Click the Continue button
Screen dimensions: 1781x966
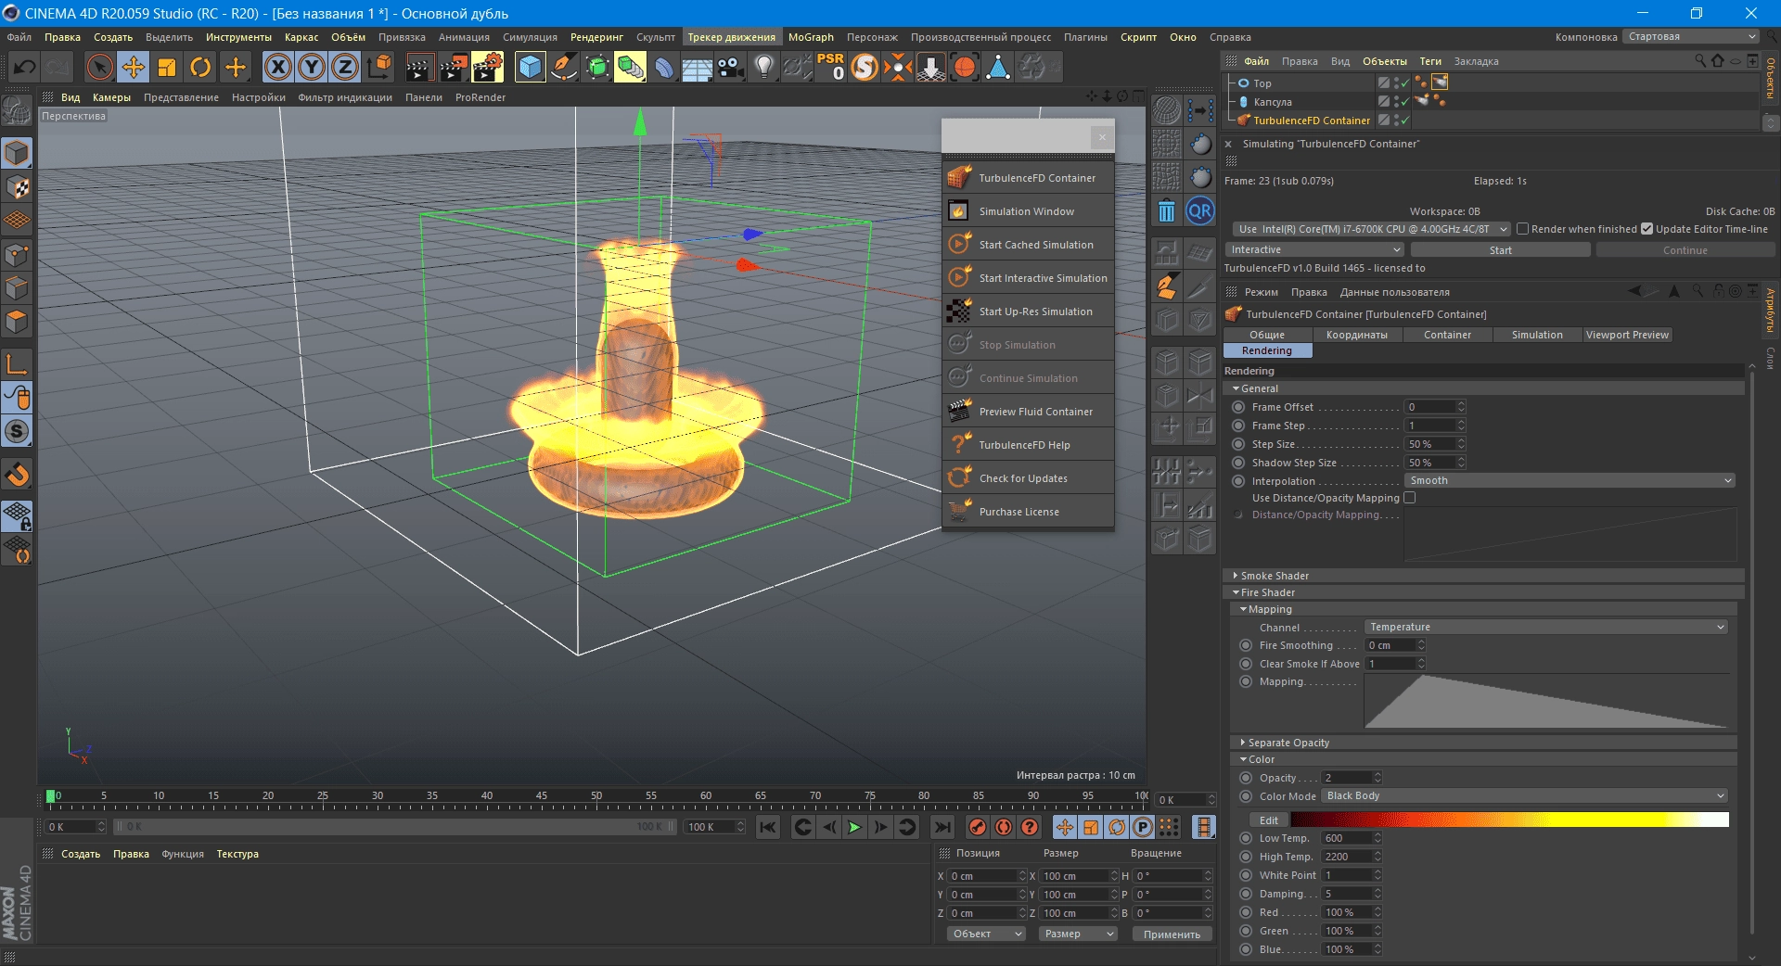[1685, 250]
